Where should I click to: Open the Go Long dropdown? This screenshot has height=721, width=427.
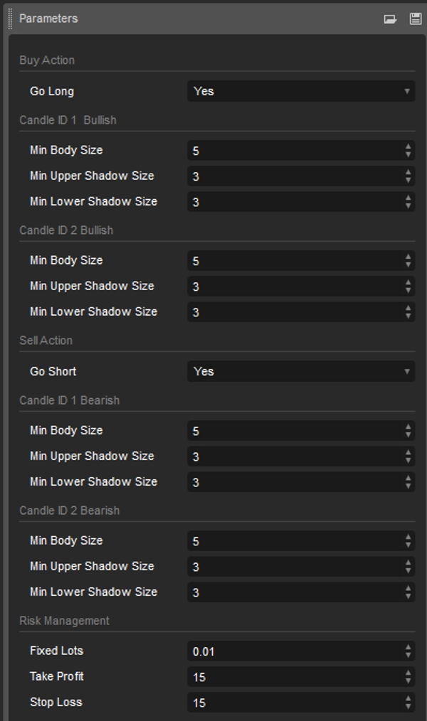point(300,91)
